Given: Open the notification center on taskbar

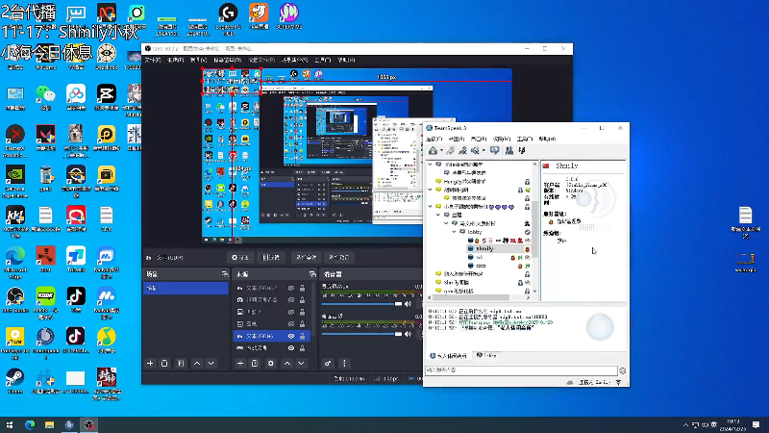Looking at the screenshot, I should pos(756,424).
